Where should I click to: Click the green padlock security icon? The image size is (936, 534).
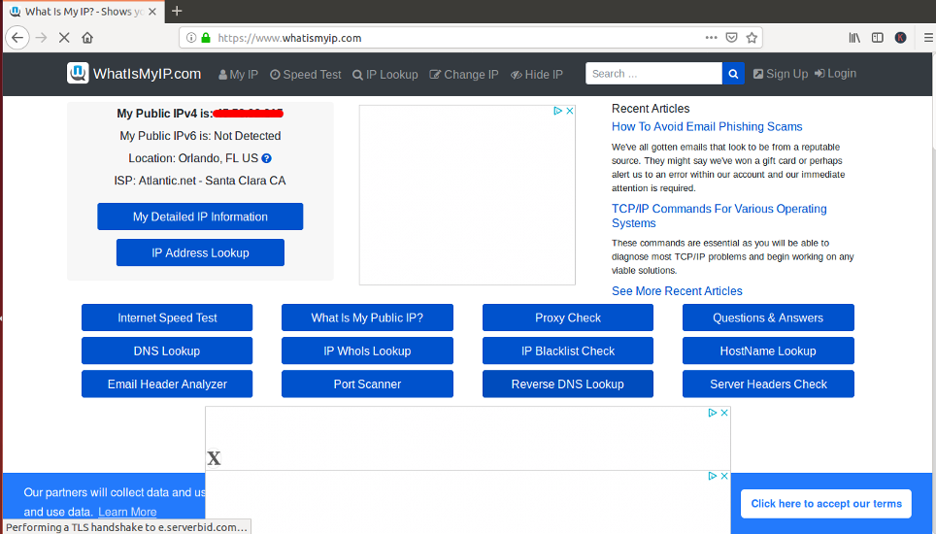tap(206, 38)
